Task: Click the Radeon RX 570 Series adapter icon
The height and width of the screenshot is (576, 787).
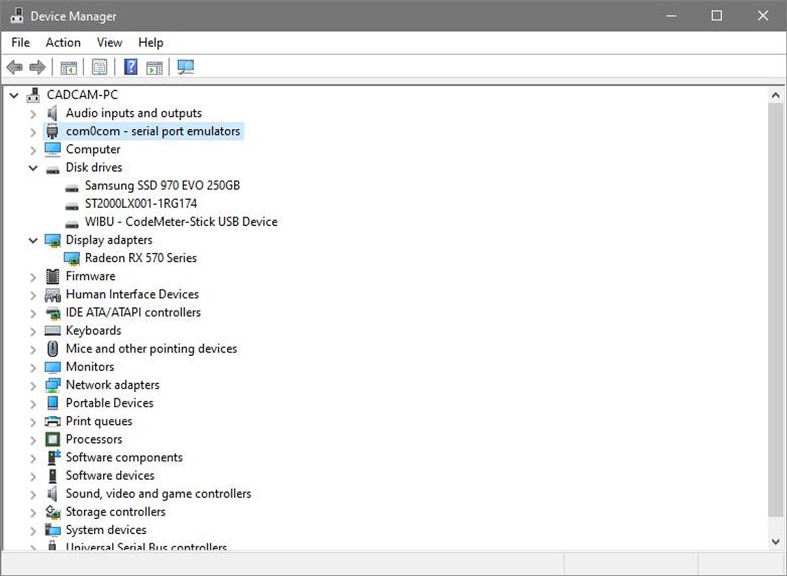Action: click(72, 258)
